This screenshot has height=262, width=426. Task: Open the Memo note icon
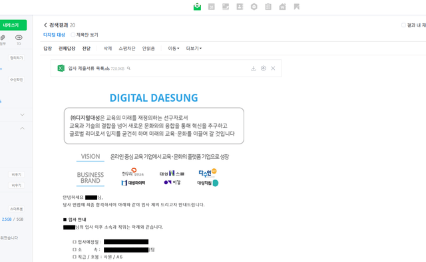(226, 7)
